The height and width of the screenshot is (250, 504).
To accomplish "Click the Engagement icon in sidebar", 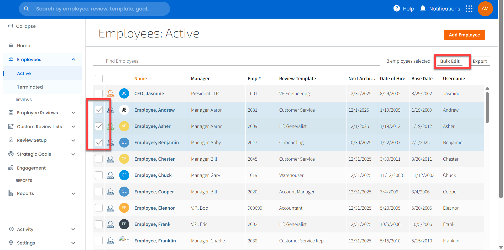I will tap(11, 168).
